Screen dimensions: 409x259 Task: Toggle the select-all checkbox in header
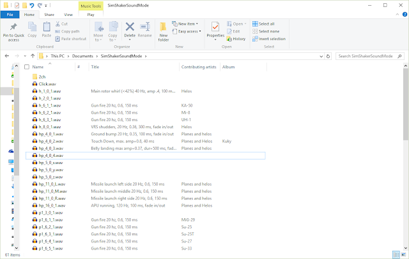click(27, 67)
